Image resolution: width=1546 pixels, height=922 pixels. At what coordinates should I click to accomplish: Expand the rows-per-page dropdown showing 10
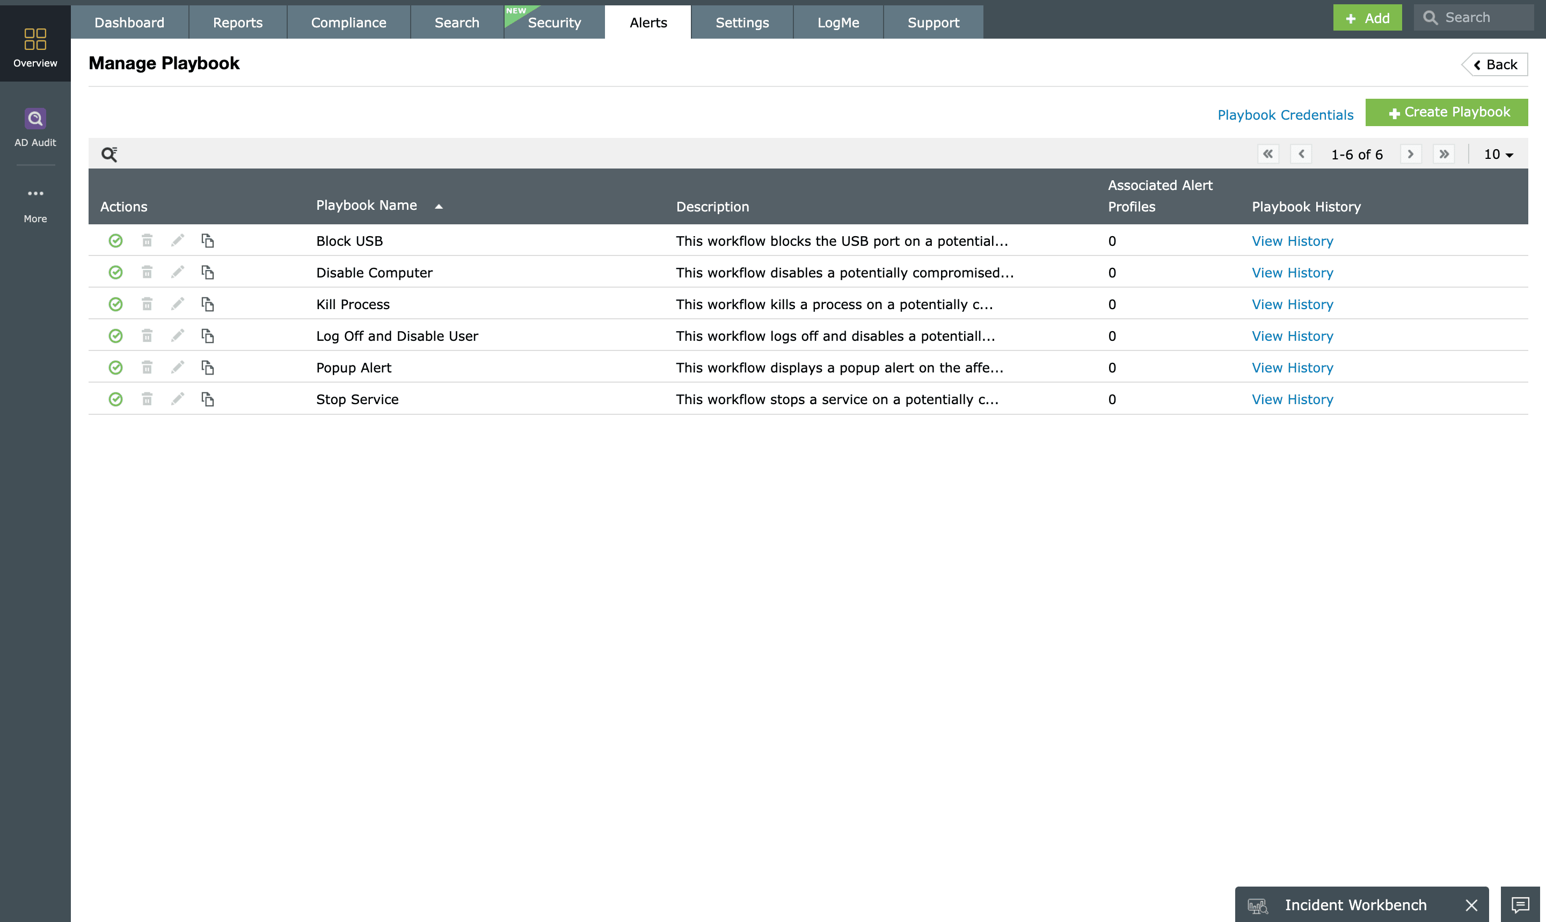pyautogui.click(x=1498, y=154)
